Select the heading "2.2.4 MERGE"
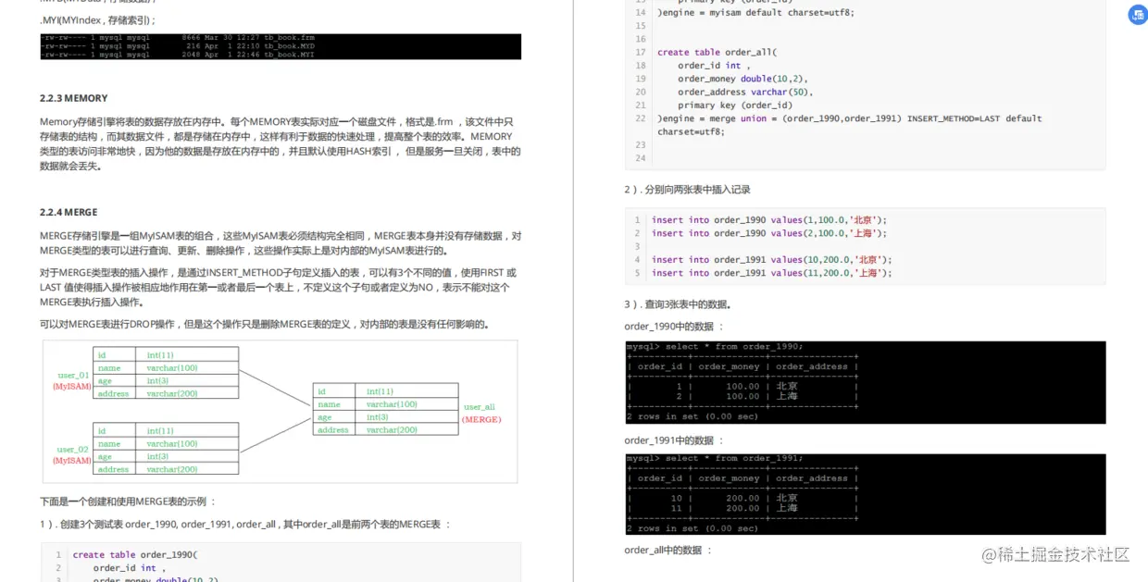 tap(69, 212)
